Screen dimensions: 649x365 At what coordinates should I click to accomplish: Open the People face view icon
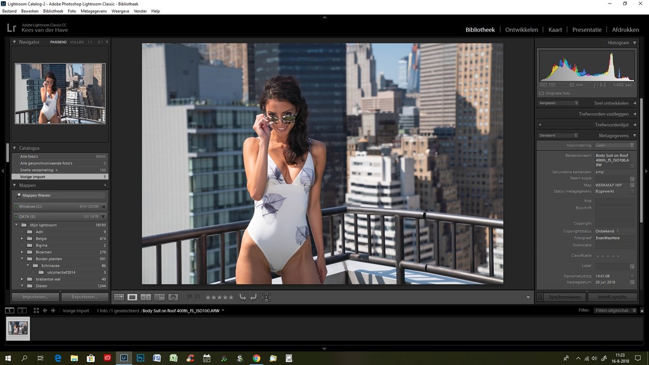click(x=173, y=297)
